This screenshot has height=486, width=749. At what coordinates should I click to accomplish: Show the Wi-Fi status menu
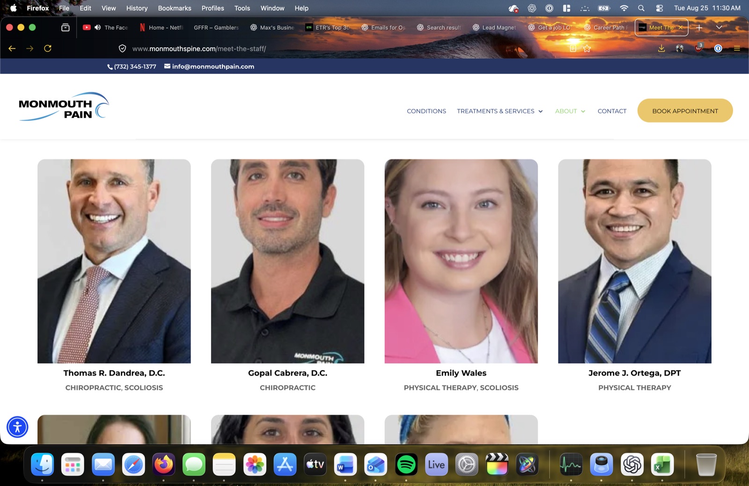(x=624, y=8)
